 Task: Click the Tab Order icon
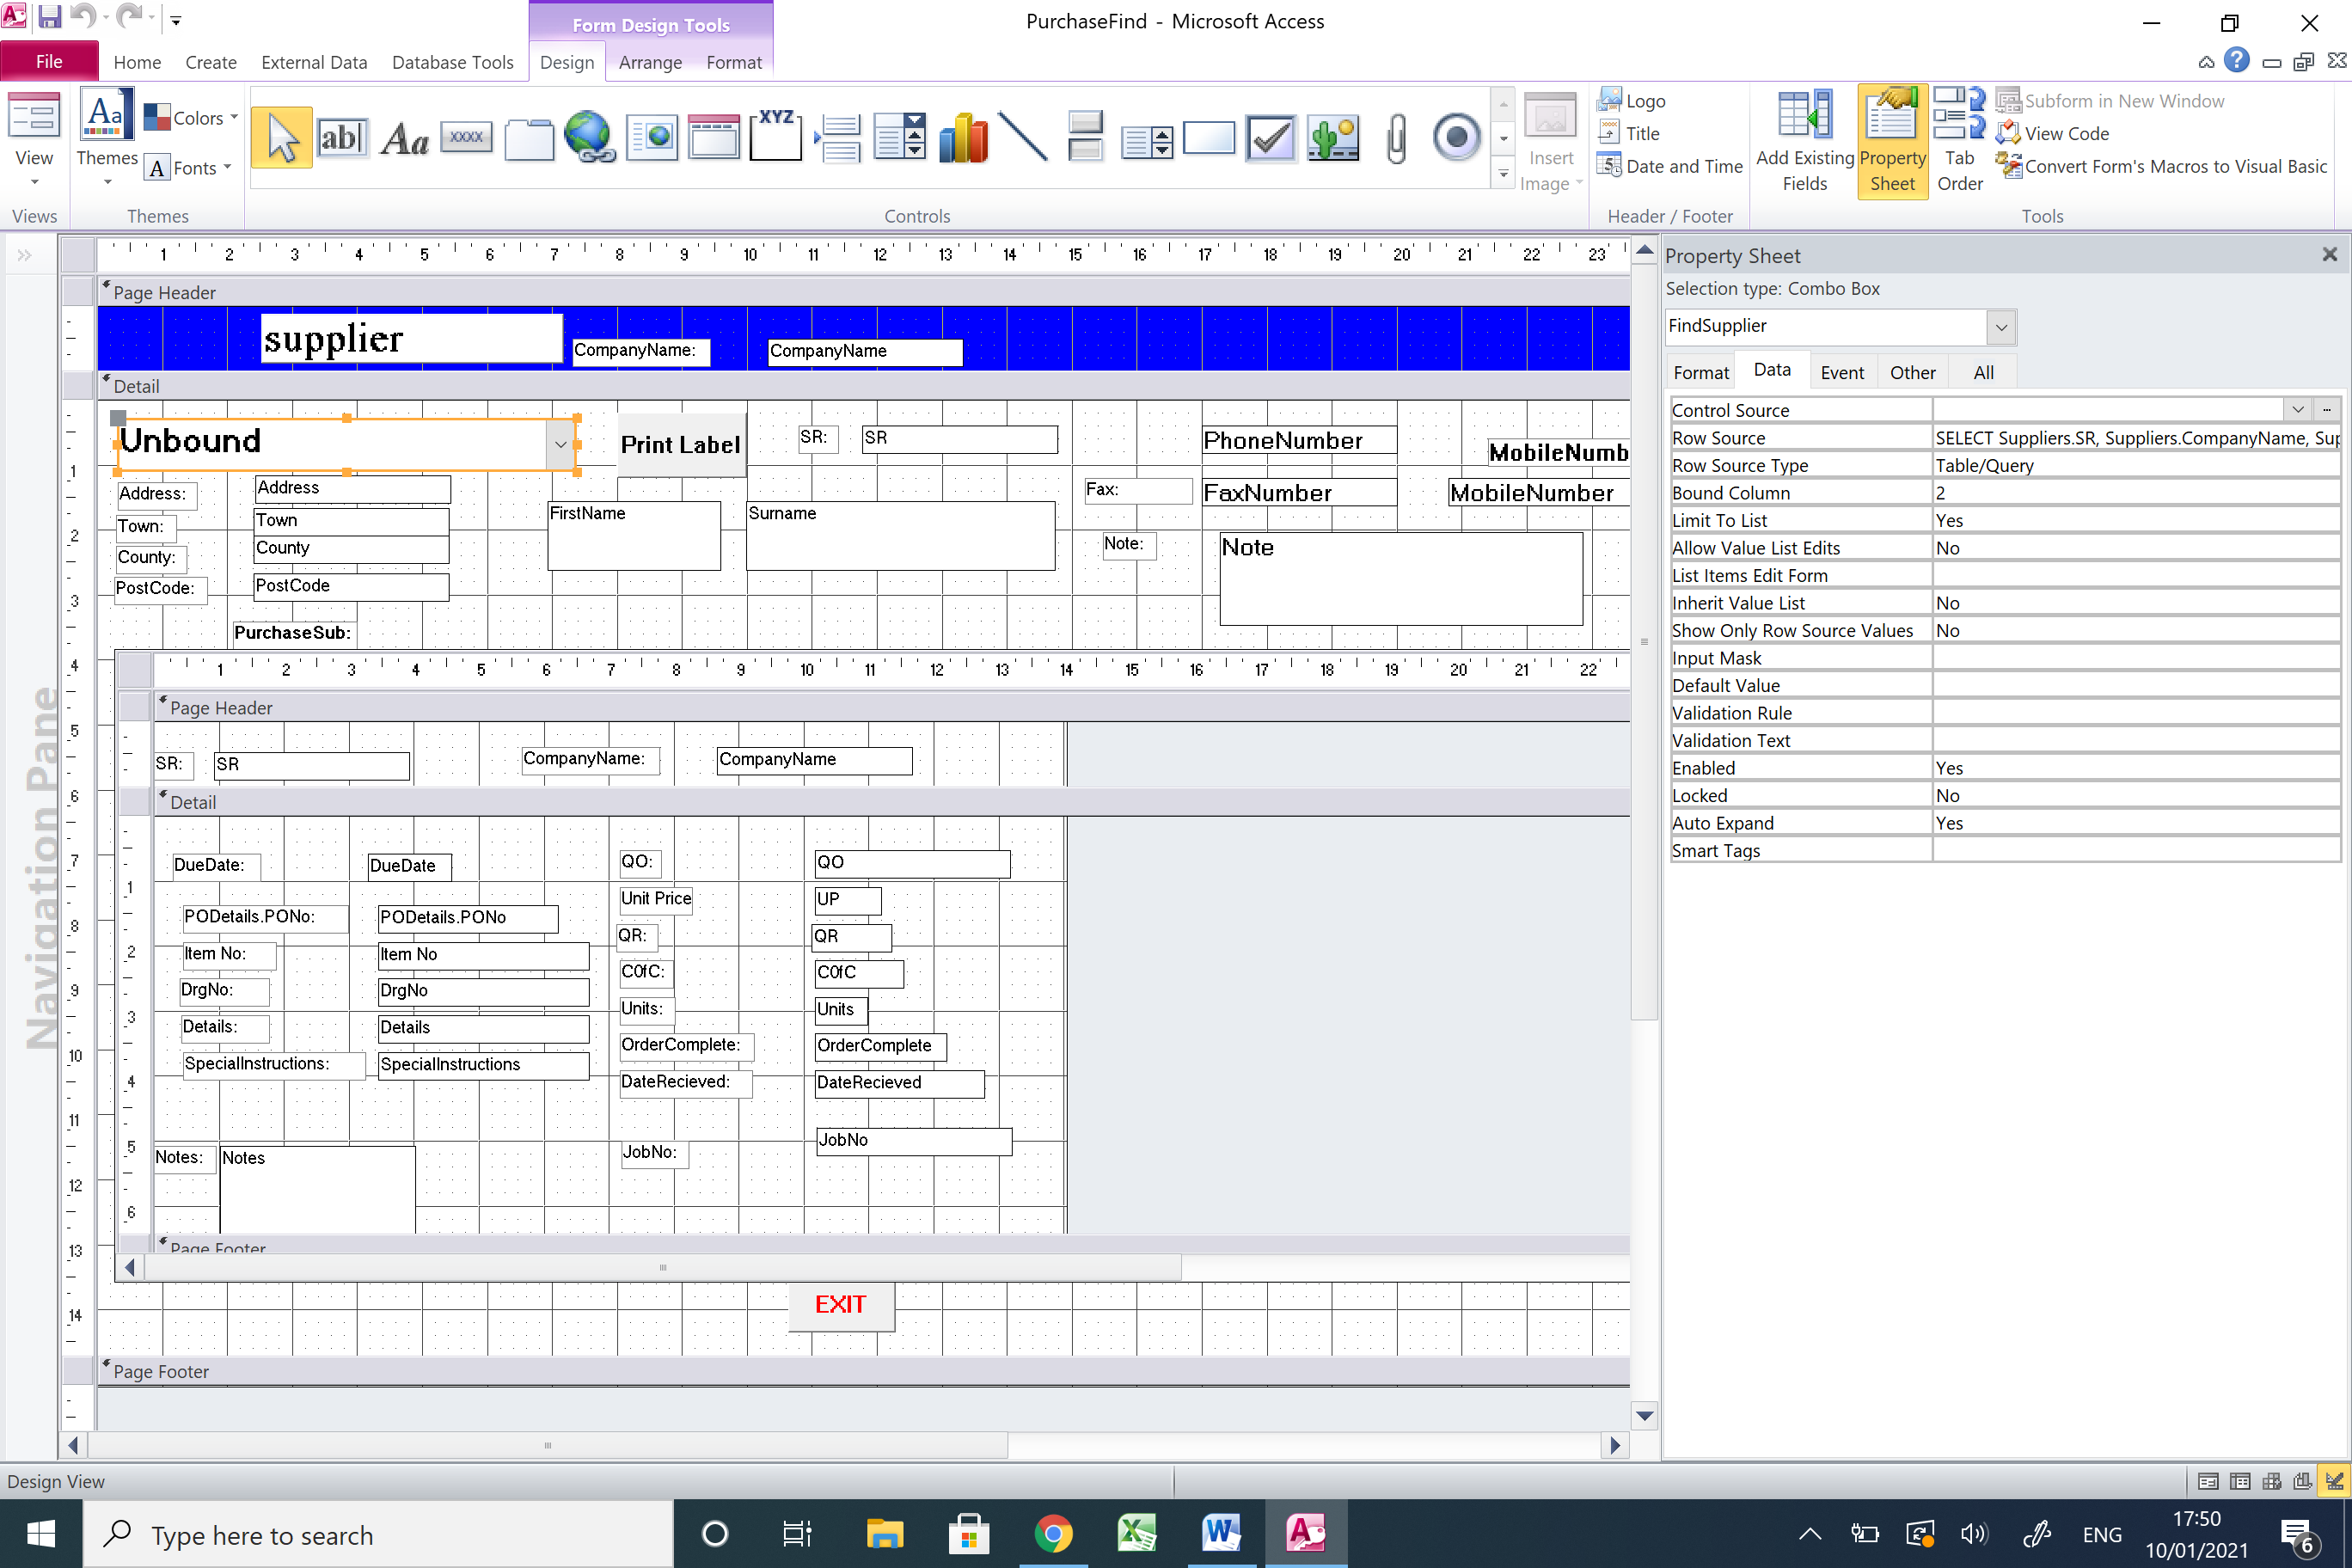(1958, 140)
